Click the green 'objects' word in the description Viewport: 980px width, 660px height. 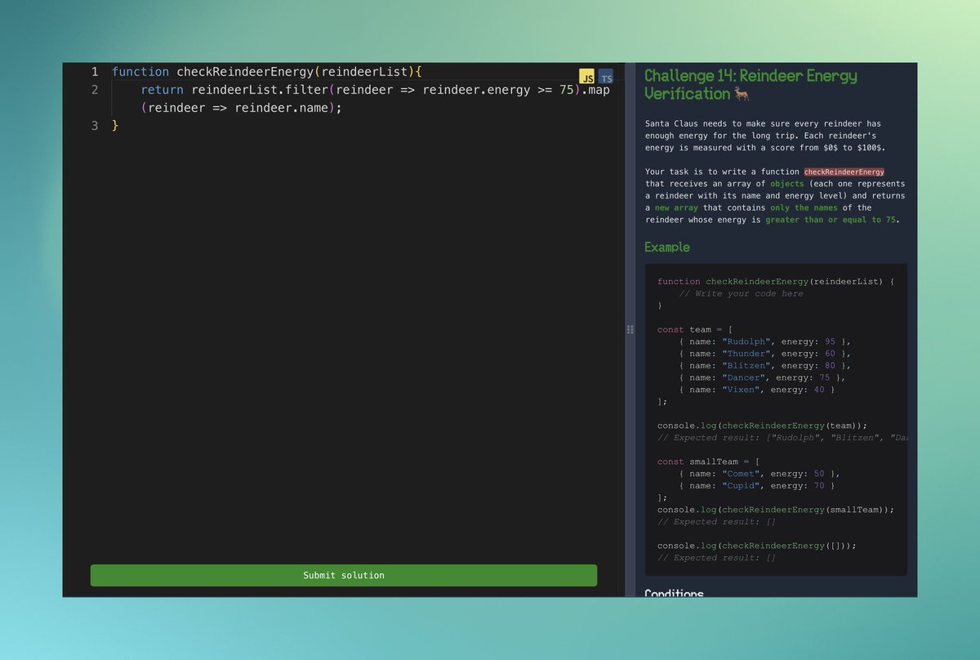click(x=786, y=184)
